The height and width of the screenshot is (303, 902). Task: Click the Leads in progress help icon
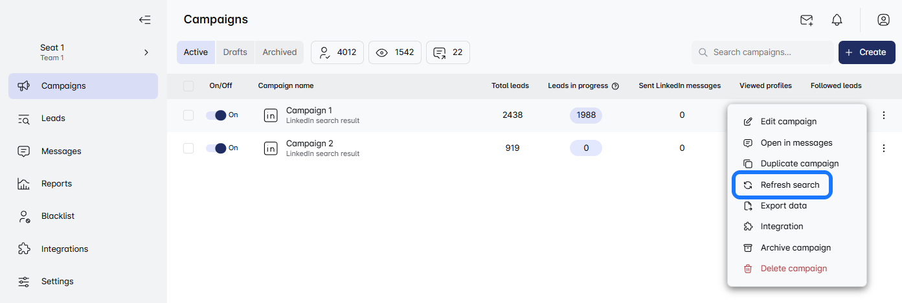point(615,86)
